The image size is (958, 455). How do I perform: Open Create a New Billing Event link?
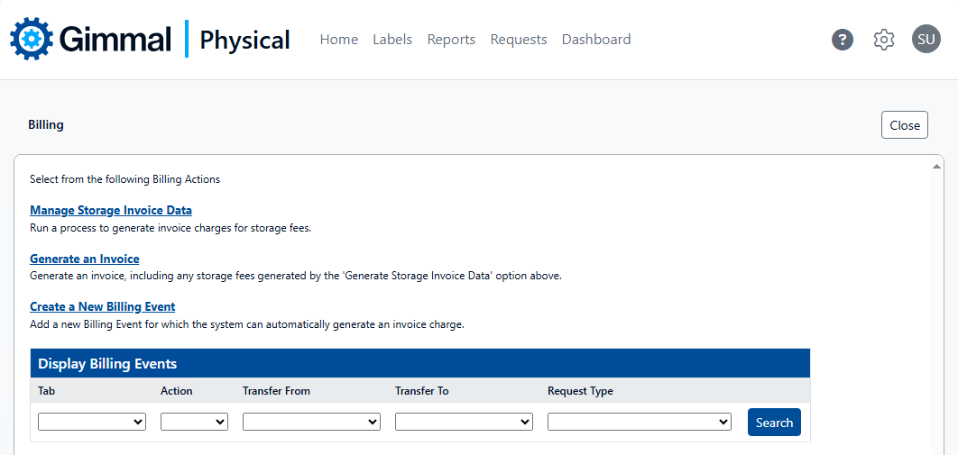pyautogui.click(x=103, y=306)
